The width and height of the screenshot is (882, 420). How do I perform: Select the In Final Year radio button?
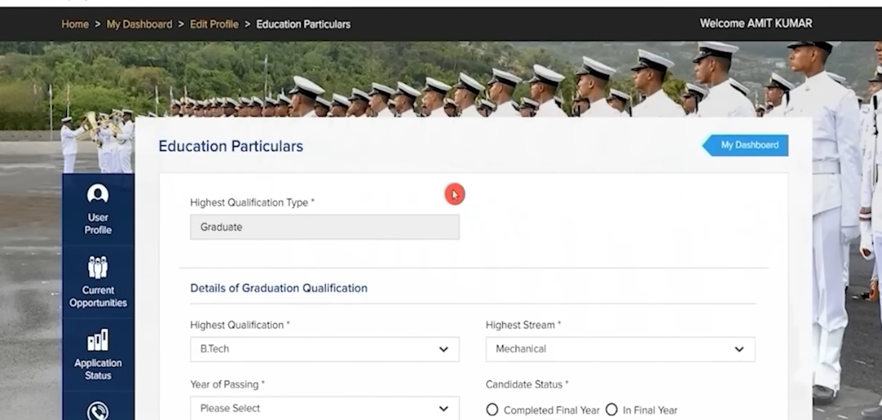point(612,409)
